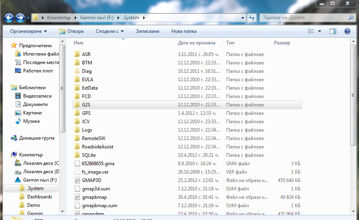359x220 pixels.
Task: Open Изтеглени файлове in the sidebar
Action: point(41,54)
